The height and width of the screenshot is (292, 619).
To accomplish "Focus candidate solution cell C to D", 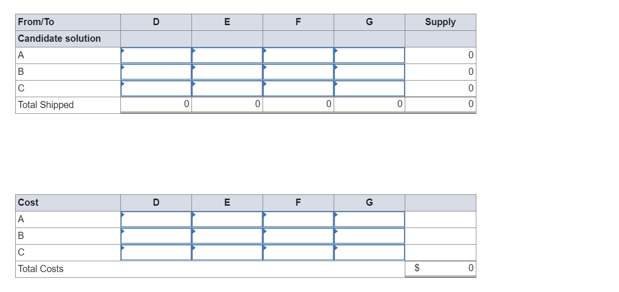I will pyautogui.click(x=156, y=88).
